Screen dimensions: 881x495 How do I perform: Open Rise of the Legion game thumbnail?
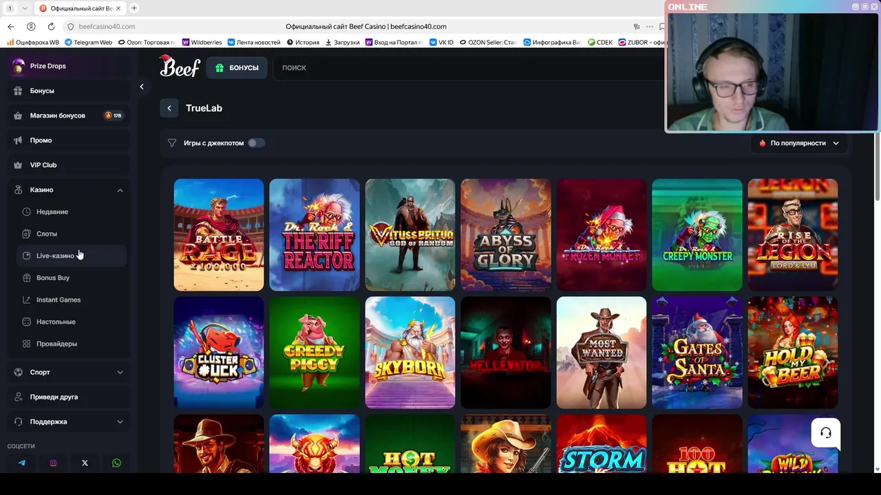(x=793, y=234)
